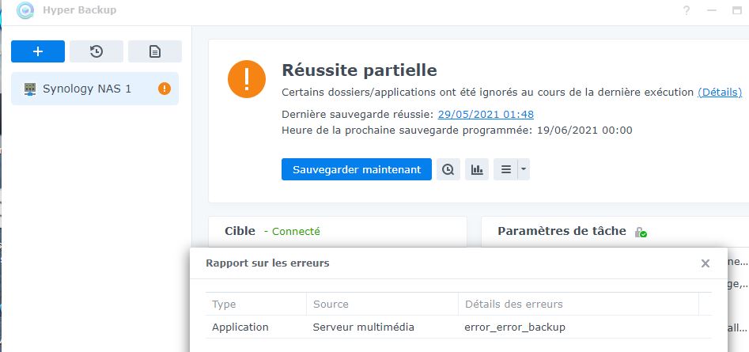Sort by the Source column header
This screenshot has width=749, height=352.
(x=382, y=305)
